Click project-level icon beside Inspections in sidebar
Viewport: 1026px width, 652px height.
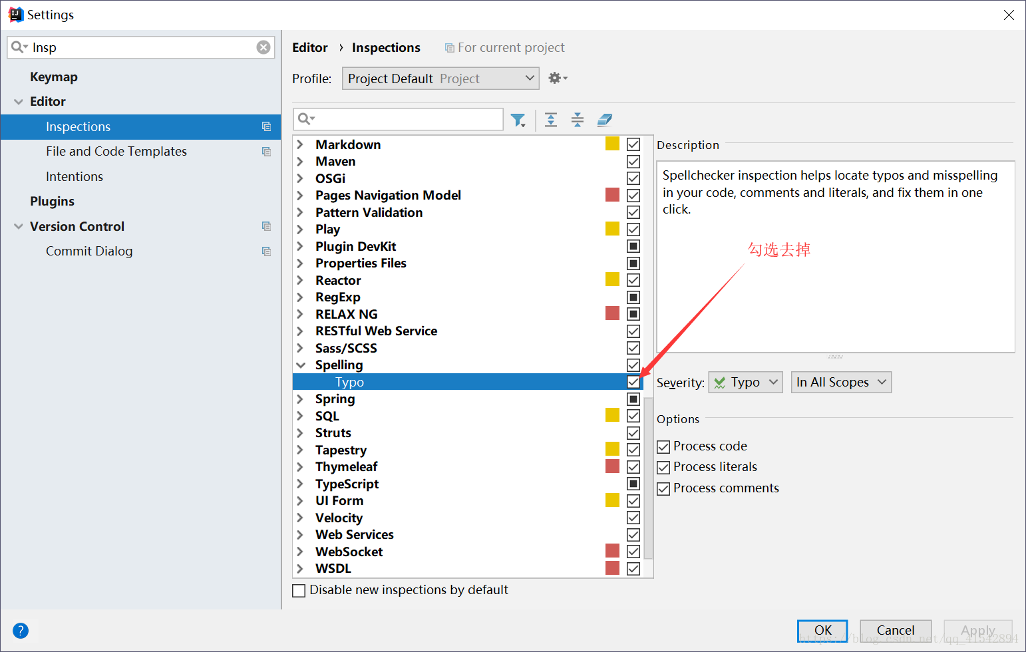(267, 126)
